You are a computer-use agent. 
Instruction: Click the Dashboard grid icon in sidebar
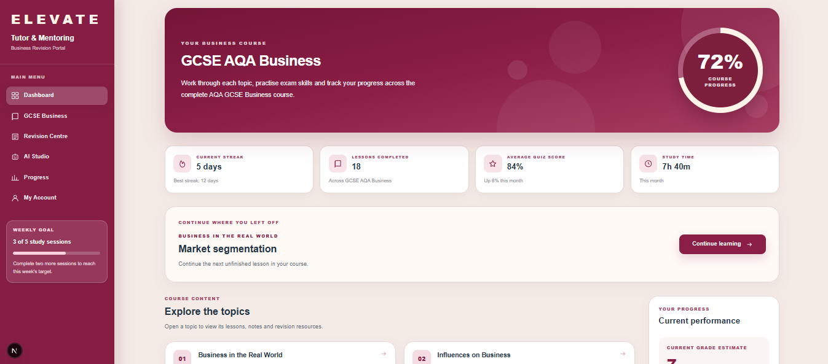tap(15, 96)
